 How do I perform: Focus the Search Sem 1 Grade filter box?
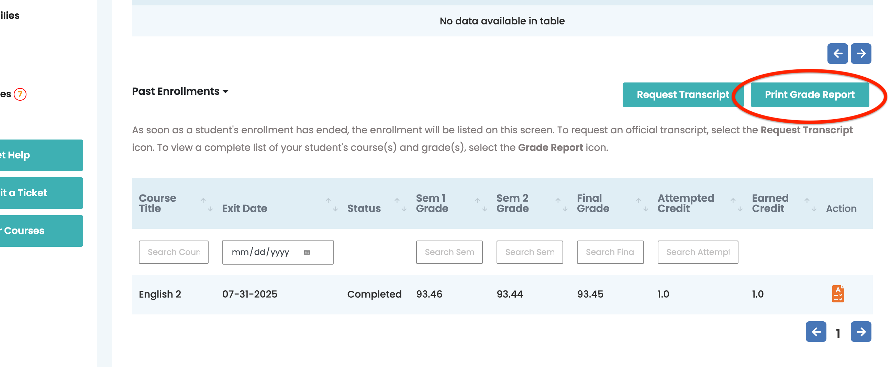tap(449, 252)
